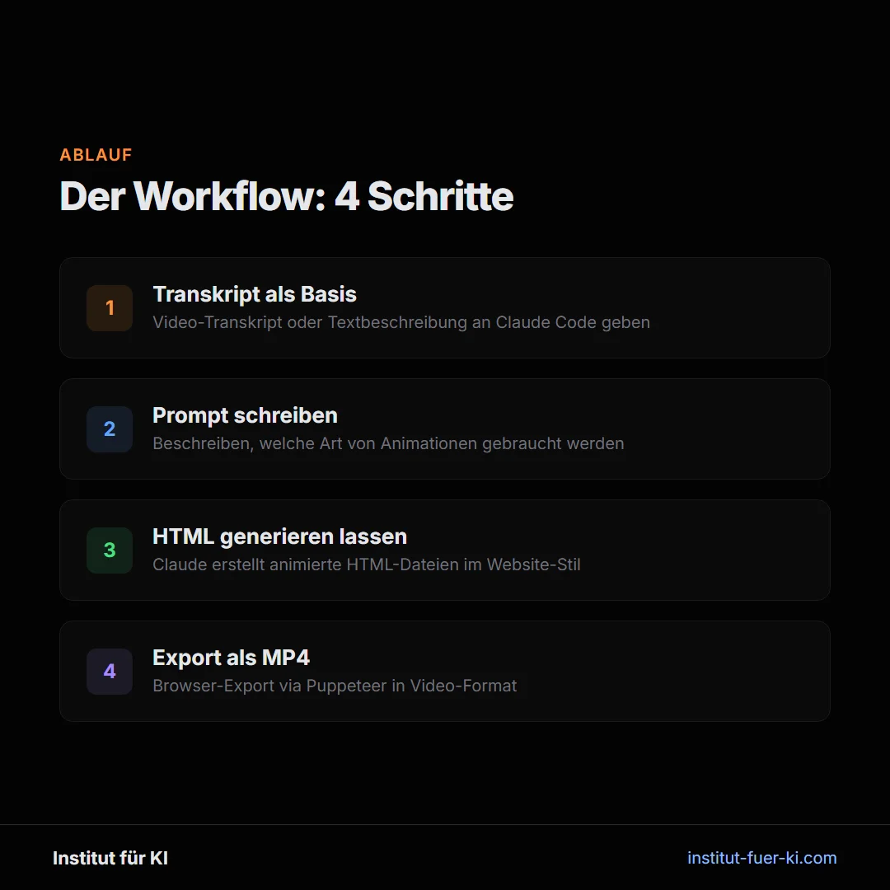890x890 pixels.
Task: Collapse the HTML generieren lassen step
Action: tap(445, 550)
